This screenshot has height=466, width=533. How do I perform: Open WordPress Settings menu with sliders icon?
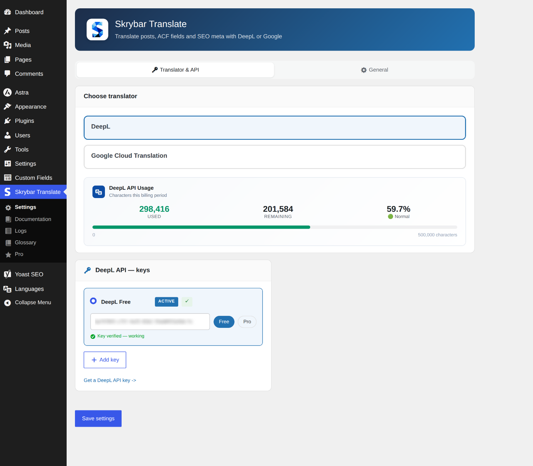tap(7, 163)
